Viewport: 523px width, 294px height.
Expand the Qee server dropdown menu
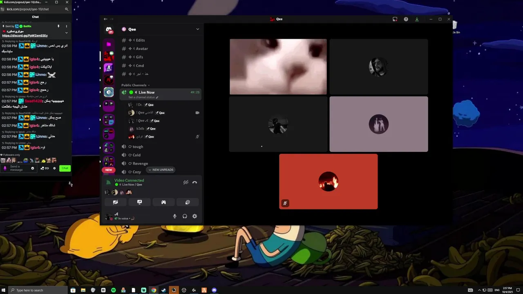pyautogui.click(x=197, y=29)
